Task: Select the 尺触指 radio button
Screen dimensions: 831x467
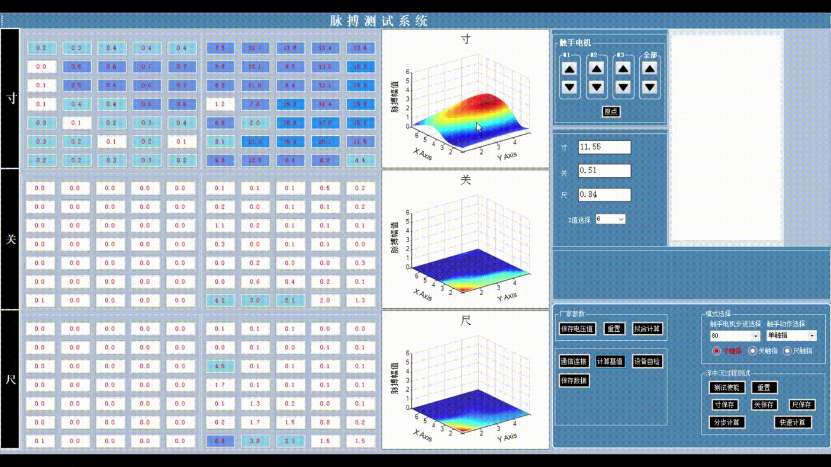Action: [787, 351]
